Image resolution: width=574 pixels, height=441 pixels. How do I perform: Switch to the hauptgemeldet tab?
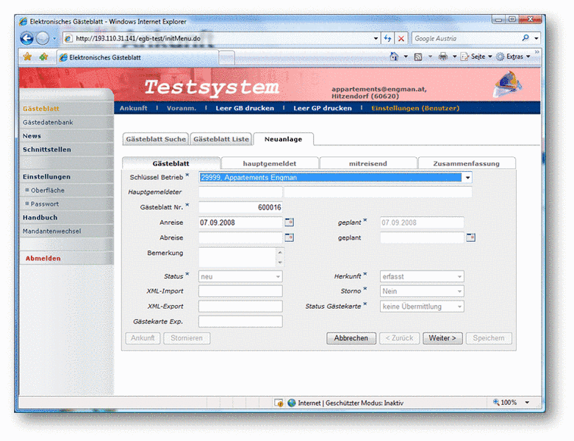[x=270, y=163]
